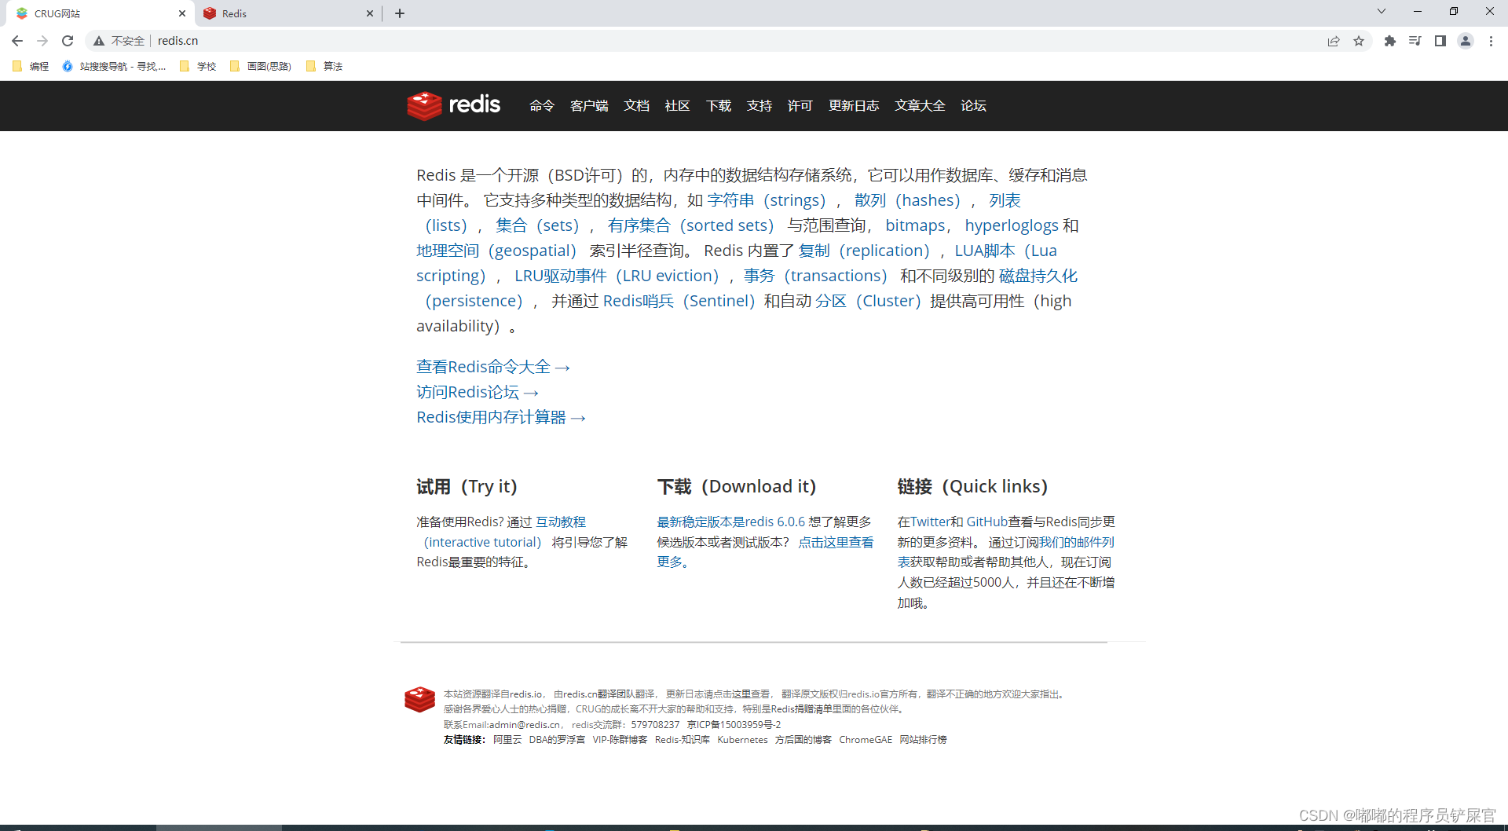Image resolution: width=1508 pixels, height=831 pixels.
Task: Open LRU驱动事件 (LRU eviction) link
Action: 617,276
